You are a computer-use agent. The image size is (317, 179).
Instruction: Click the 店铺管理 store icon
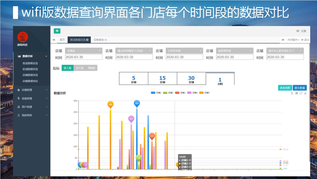[x=19, y=90]
